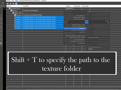Click the Maps / Shaders folder icon

[x=13, y=13]
